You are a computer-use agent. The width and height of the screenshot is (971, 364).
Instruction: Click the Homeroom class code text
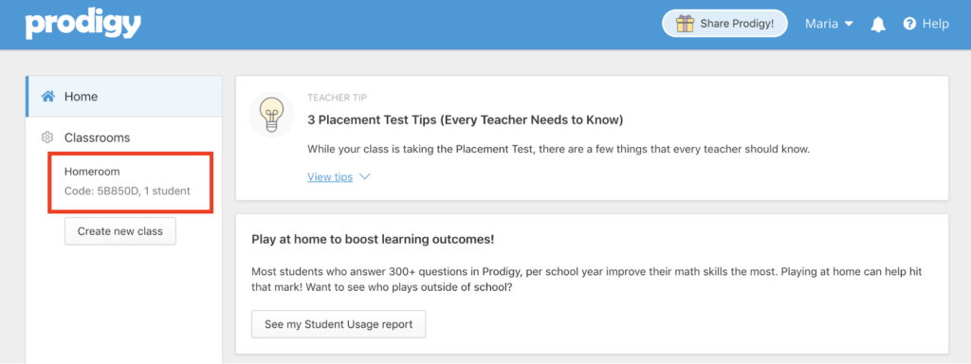click(128, 191)
